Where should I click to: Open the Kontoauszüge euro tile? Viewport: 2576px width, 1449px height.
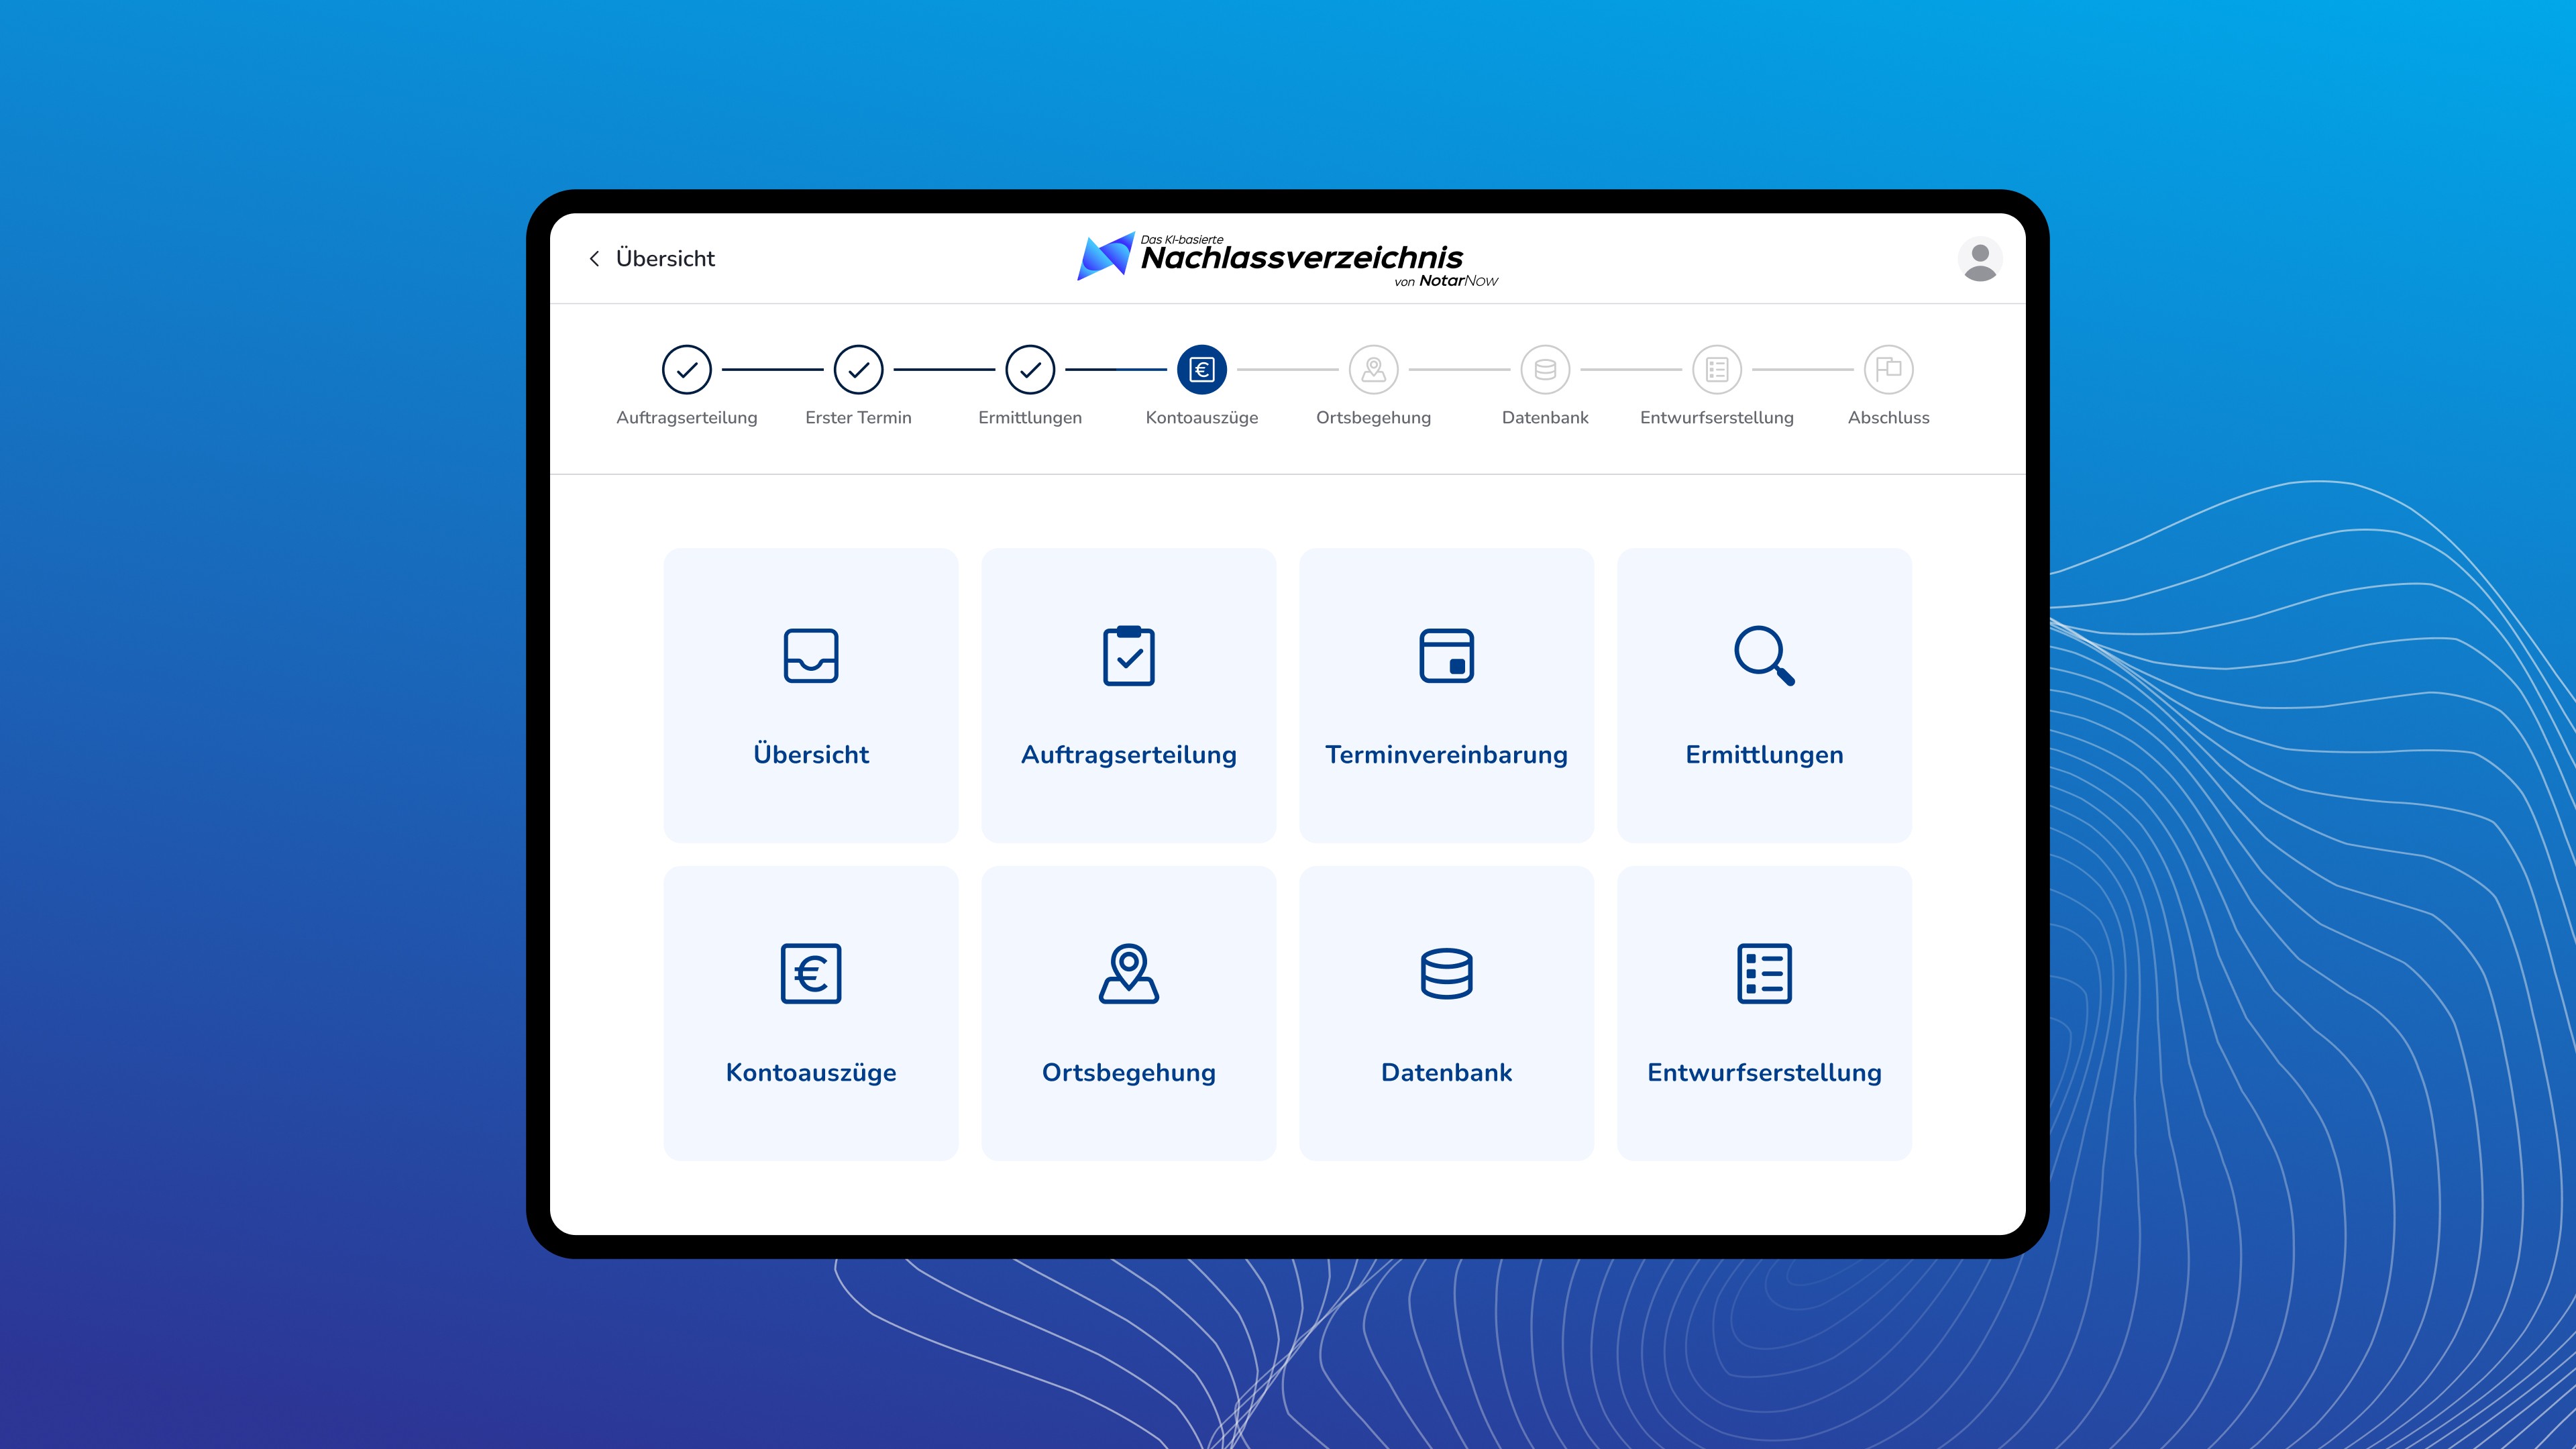810,1012
